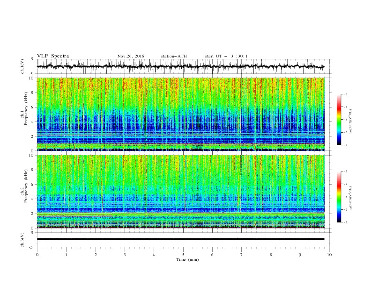Click the '-7' value on ch.1 color bar
Viewport: 371px width, 286px height.
tap(346, 145)
